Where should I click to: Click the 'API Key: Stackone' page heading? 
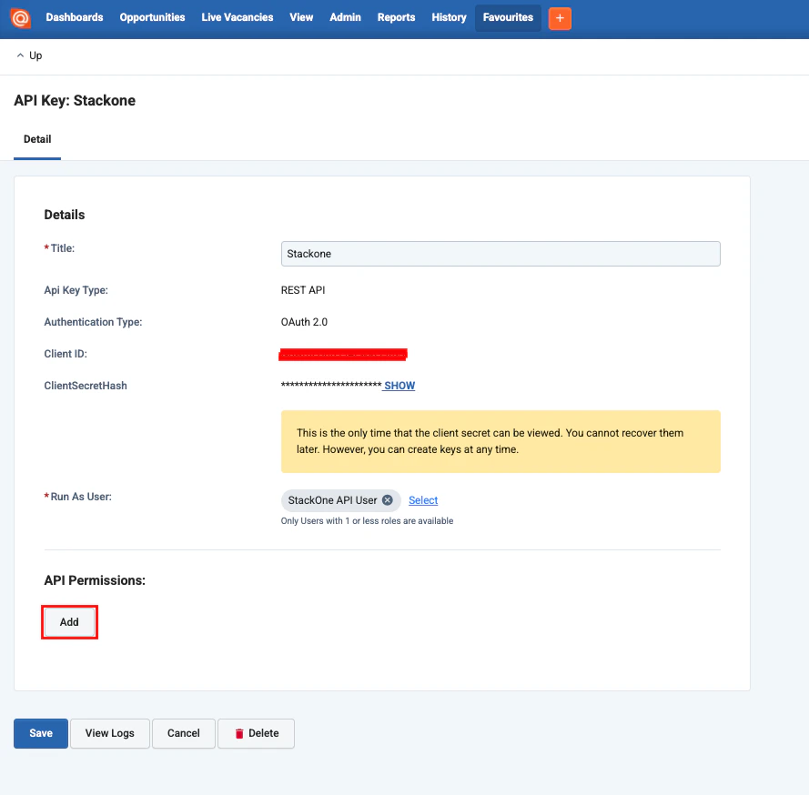(75, 101)
